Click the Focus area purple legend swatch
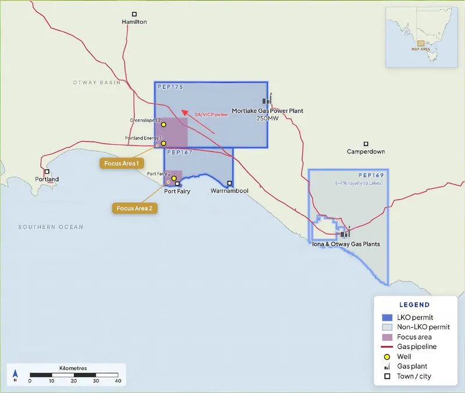Viewport: 465px width, 393px height. pos(387,337)
